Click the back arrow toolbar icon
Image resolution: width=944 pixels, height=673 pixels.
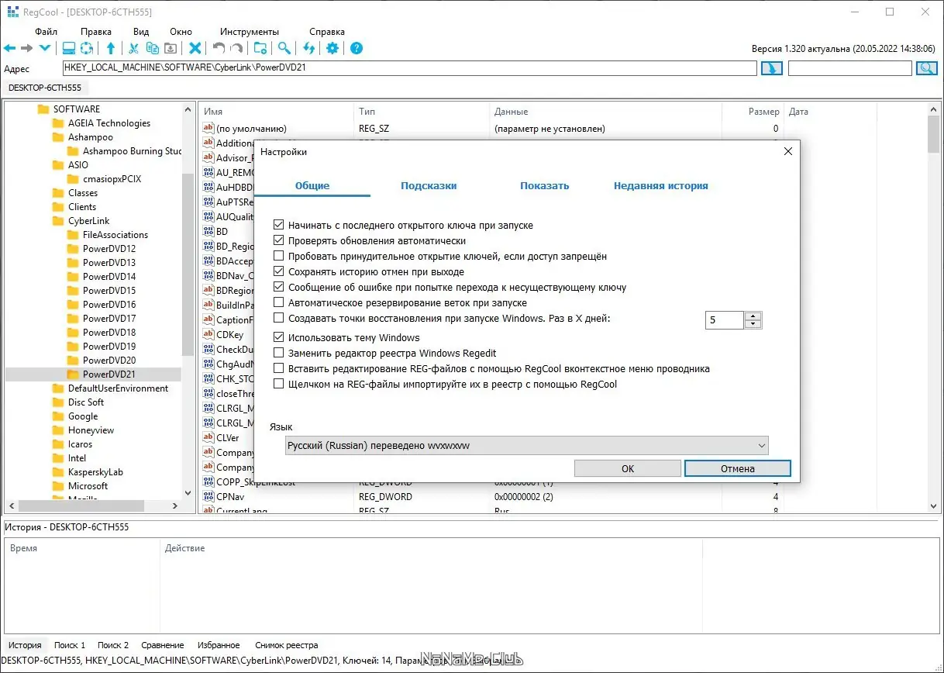(9, 48)
